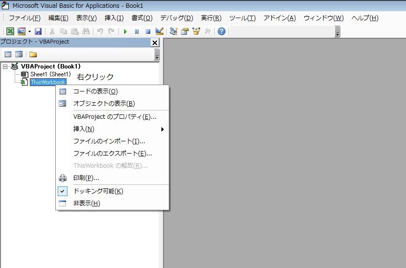Screen dimensions: 406x268
Task: Open the アドイン(A) menu
Action: (279, 18)
